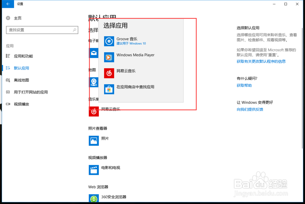Go back using the Settings back arrow

8,4
